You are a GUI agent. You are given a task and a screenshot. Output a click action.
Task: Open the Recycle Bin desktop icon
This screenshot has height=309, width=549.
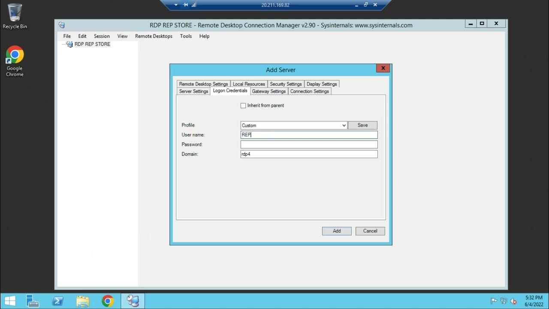pyautogui.click(x=15, y=16)
